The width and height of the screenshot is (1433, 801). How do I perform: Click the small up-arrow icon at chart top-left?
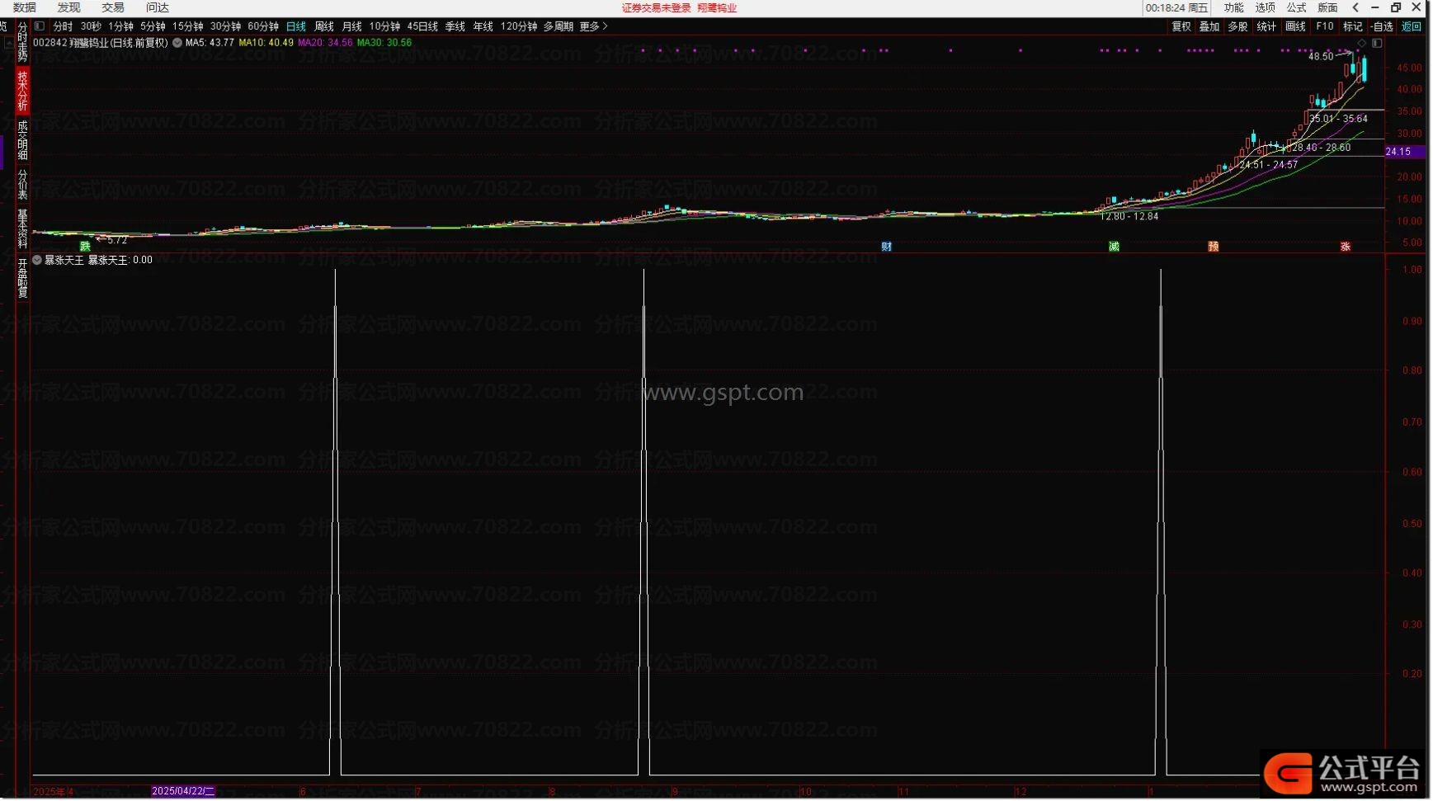click(x=8, y=43)
